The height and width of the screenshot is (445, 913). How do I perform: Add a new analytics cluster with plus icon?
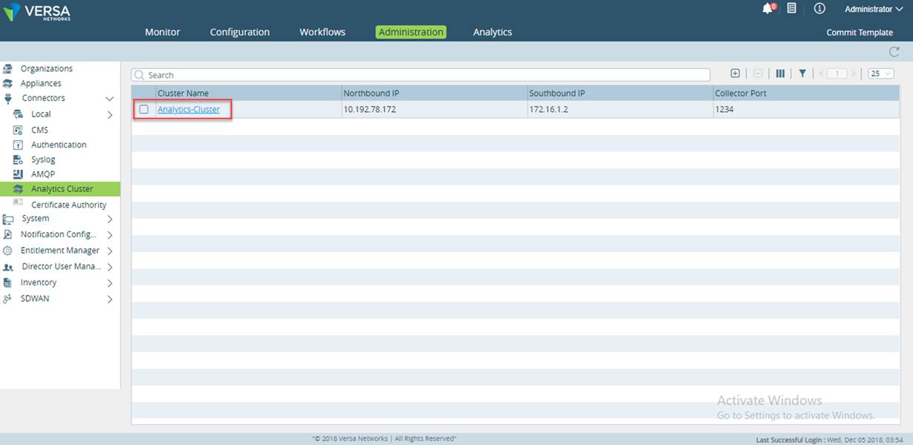(735, 73)
